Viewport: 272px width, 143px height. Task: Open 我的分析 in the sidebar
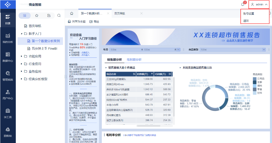tap(8, 38)
